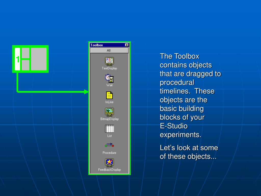Select the TextDisplay object icon
This screenshot has height=196, width=261.
click(x=109, y=61)
